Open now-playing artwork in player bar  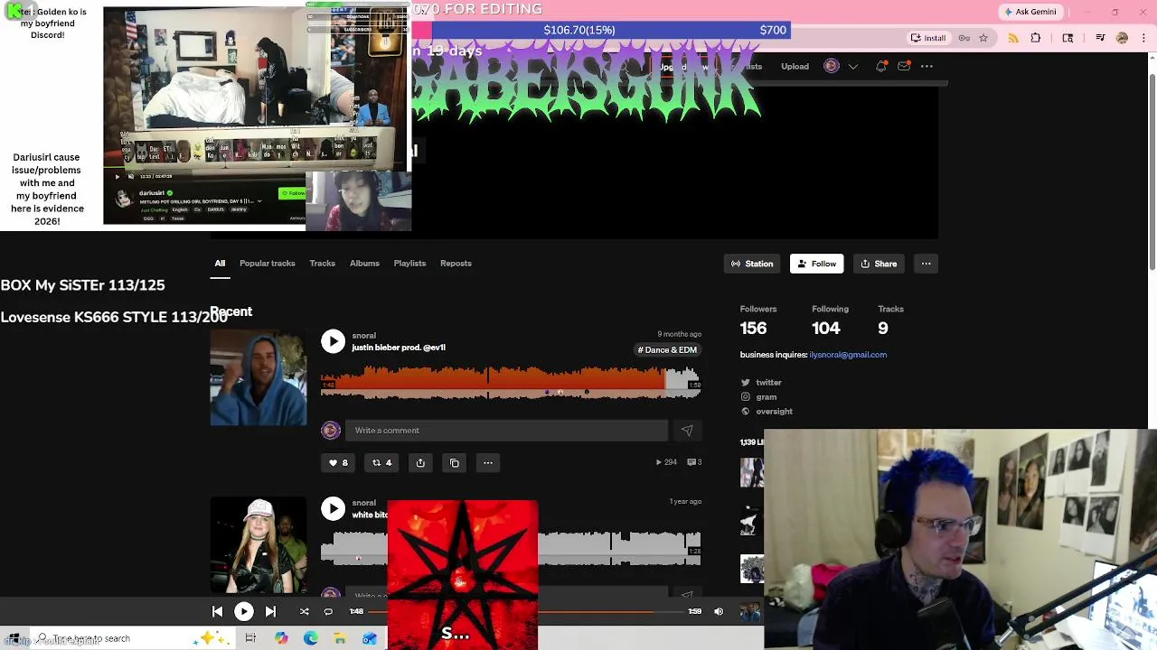[x=749, y=612]
